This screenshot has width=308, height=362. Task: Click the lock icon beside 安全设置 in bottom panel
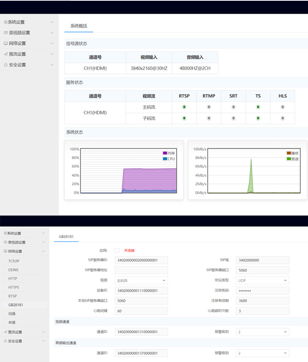pyautogui.click(x=5, y=341)
